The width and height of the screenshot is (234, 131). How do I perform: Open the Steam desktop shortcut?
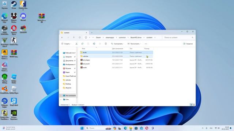[14, 5]
